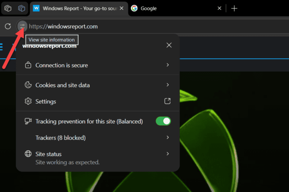The width and height of the screenshot is (289, 192).
Task: Open the workspaces icon in the tab strip
Action: click(8, 8)
